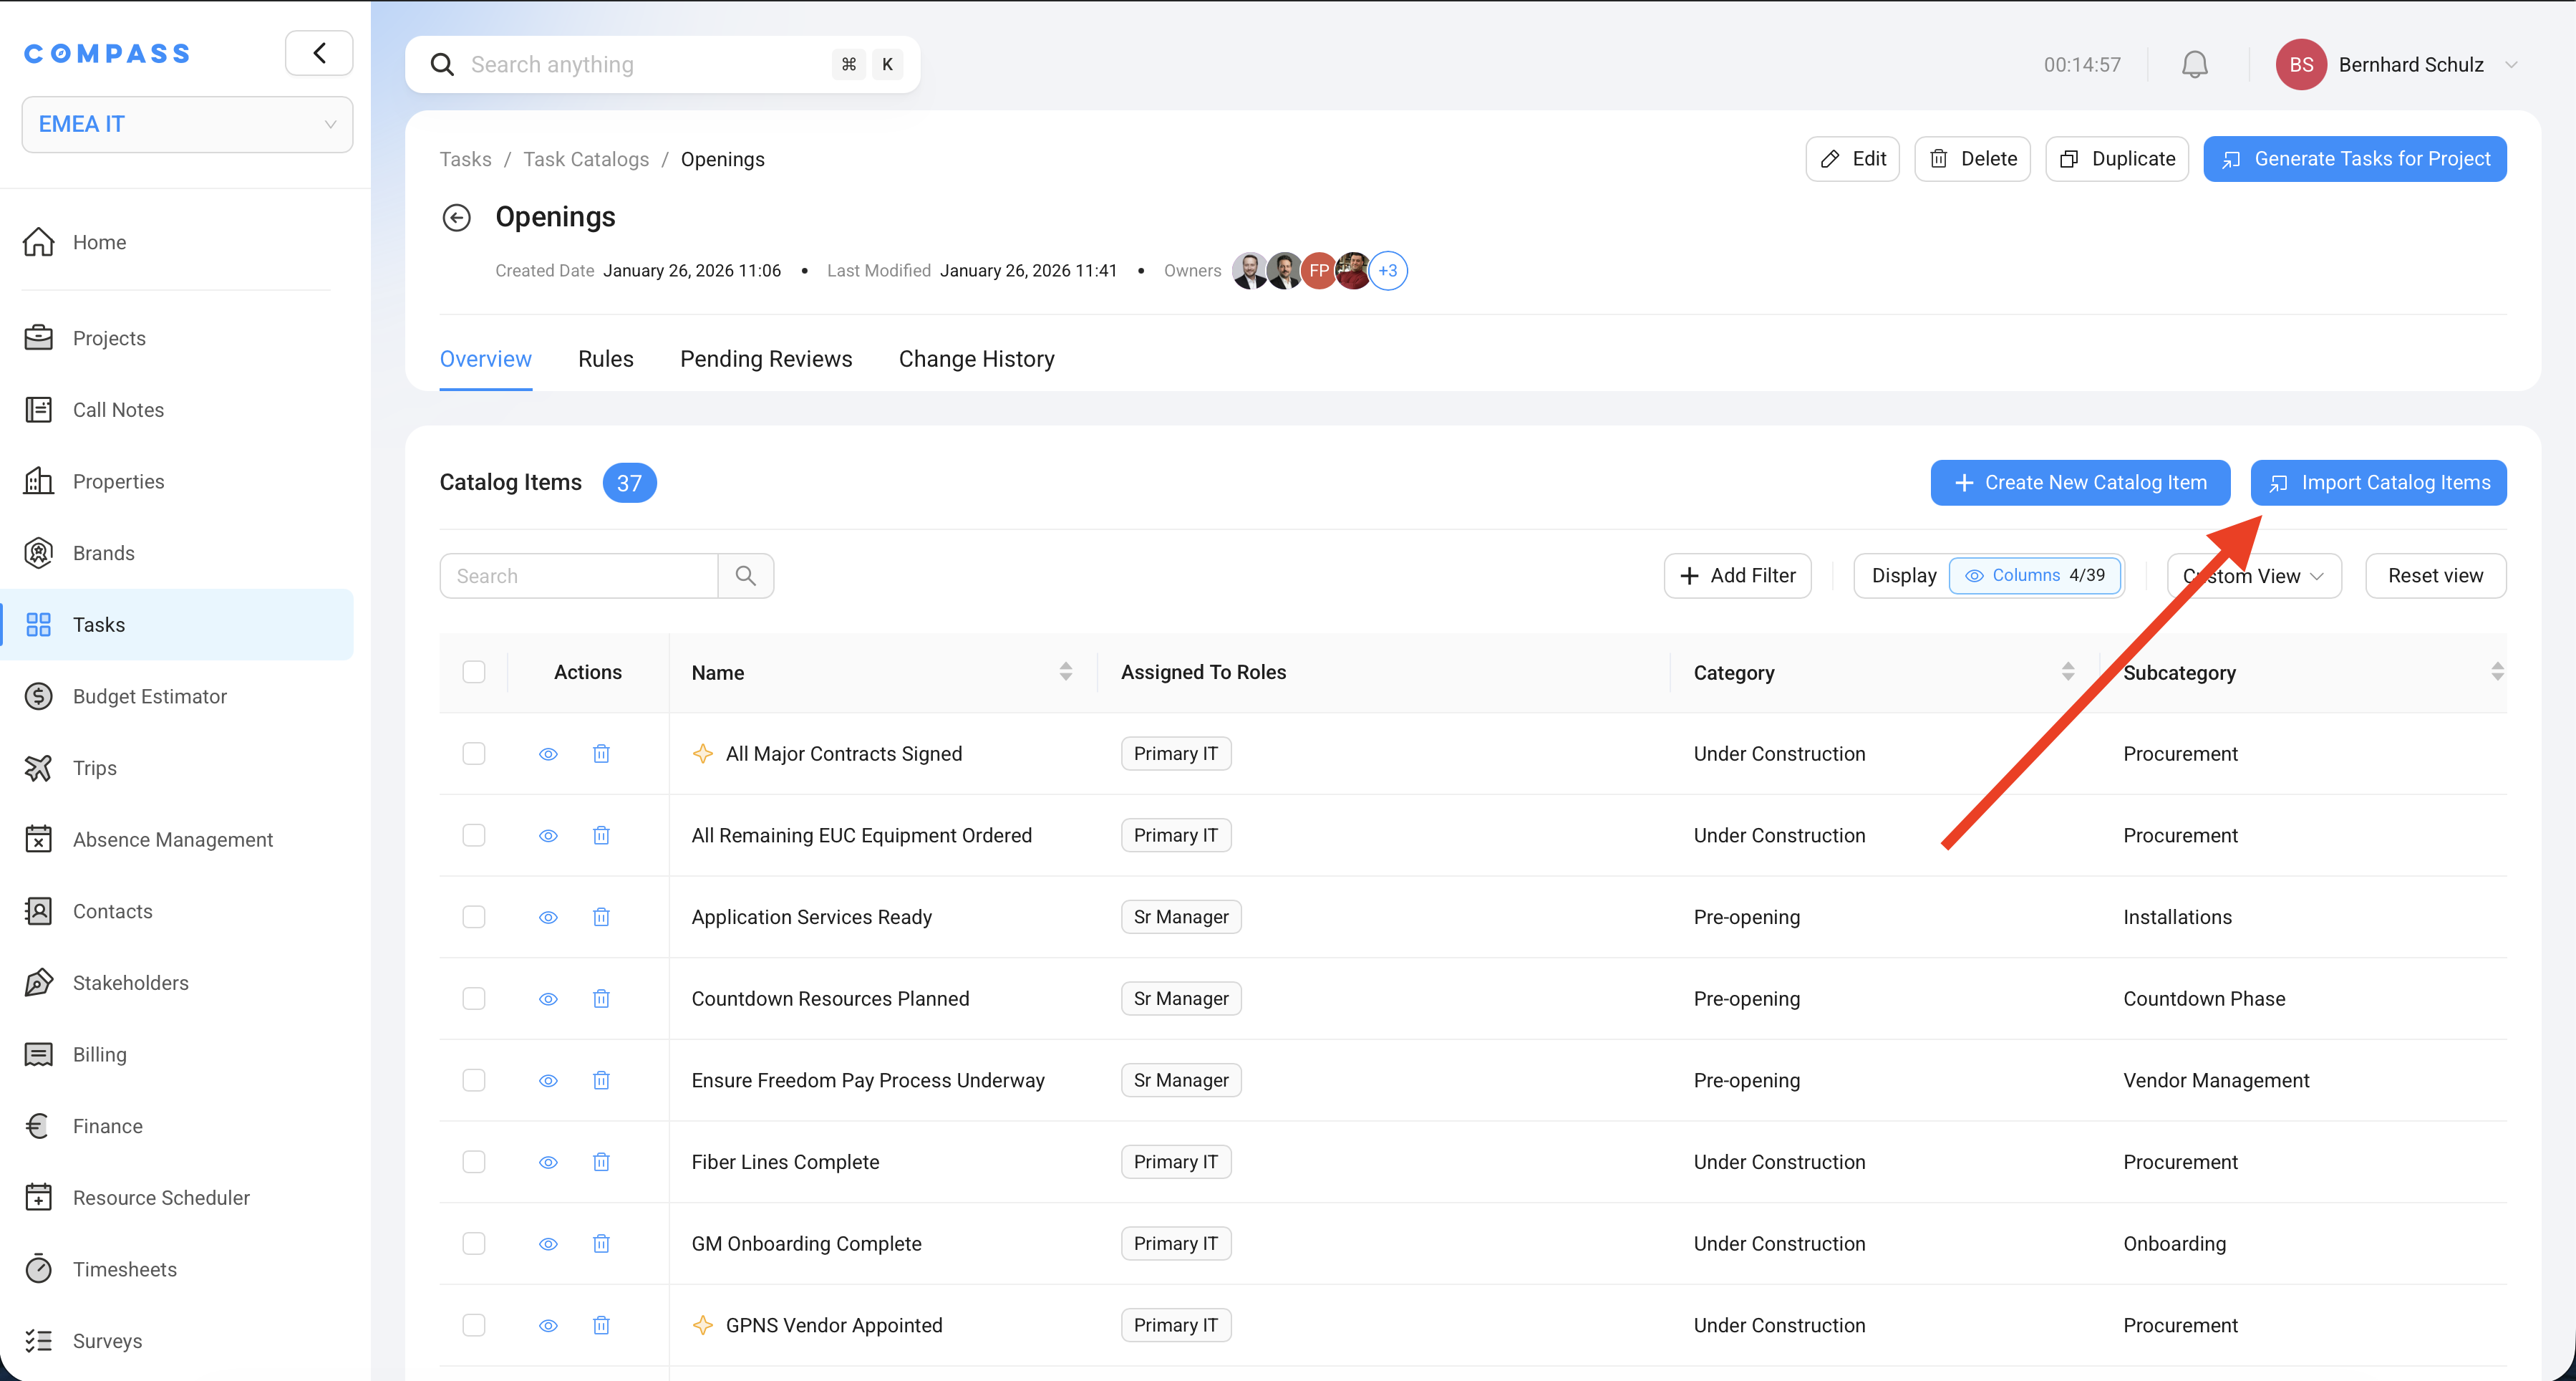Open Call Notes in the sidebar
This screenshot has width=2576, height=1381.
[177, 410]
